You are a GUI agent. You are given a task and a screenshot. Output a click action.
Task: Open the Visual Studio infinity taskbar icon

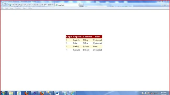click(34, 93)
